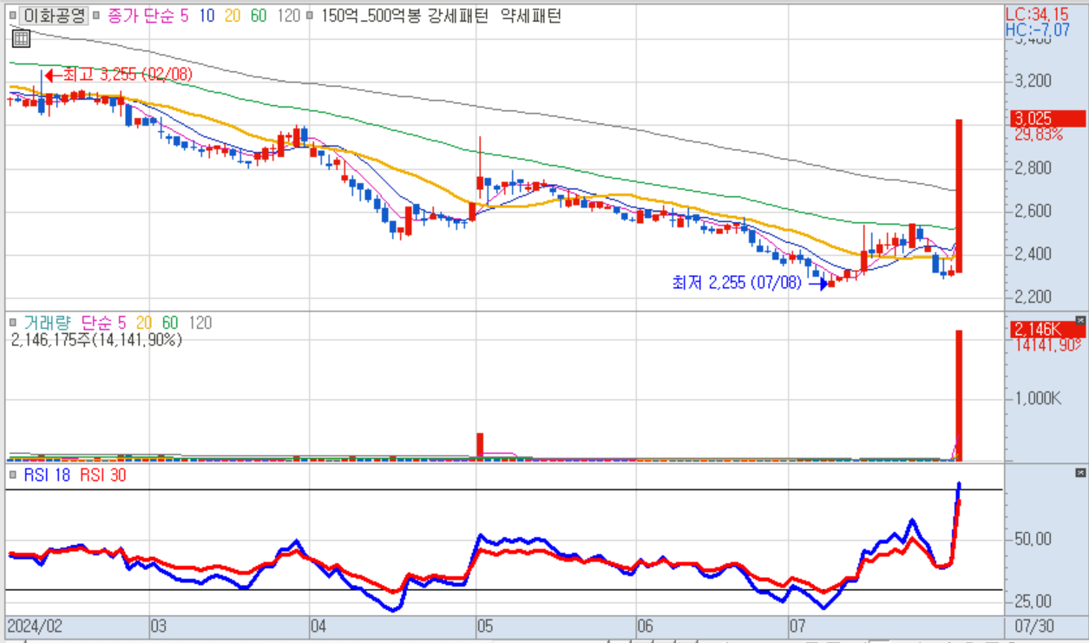Click the square marker before RSI 18
This screenshot has height=643, width=1089.
[13, 476]
